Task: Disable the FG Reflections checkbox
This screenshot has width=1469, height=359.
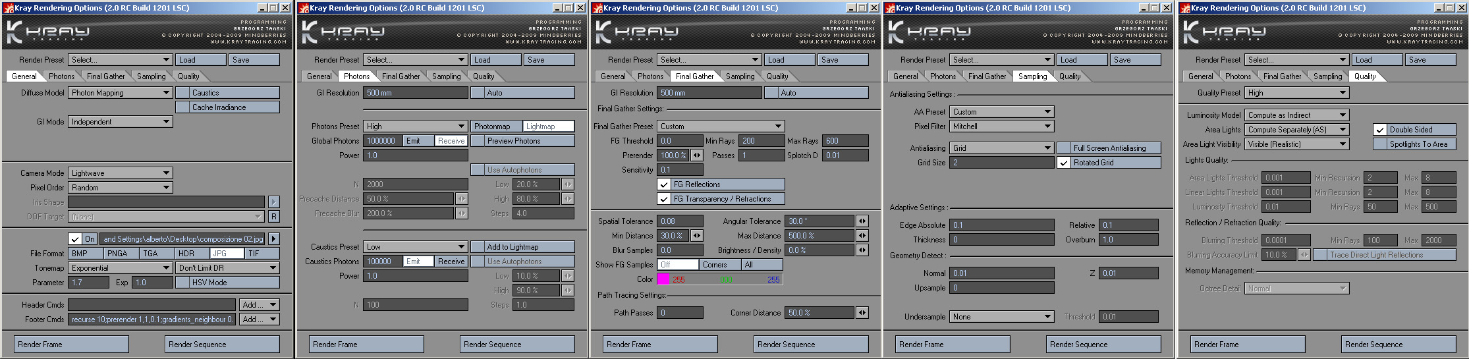Action: 664,184
